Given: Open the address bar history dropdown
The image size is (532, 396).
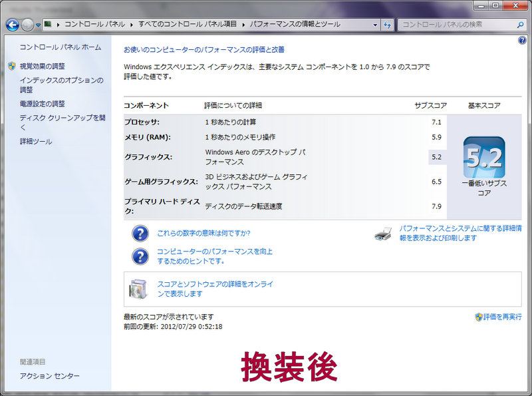Looking at the screenshot, I should coord(375,25).
